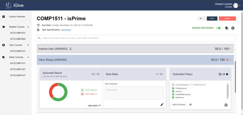
Task: Click the student list vertical scrollbar
Action: tap(236, 77)
